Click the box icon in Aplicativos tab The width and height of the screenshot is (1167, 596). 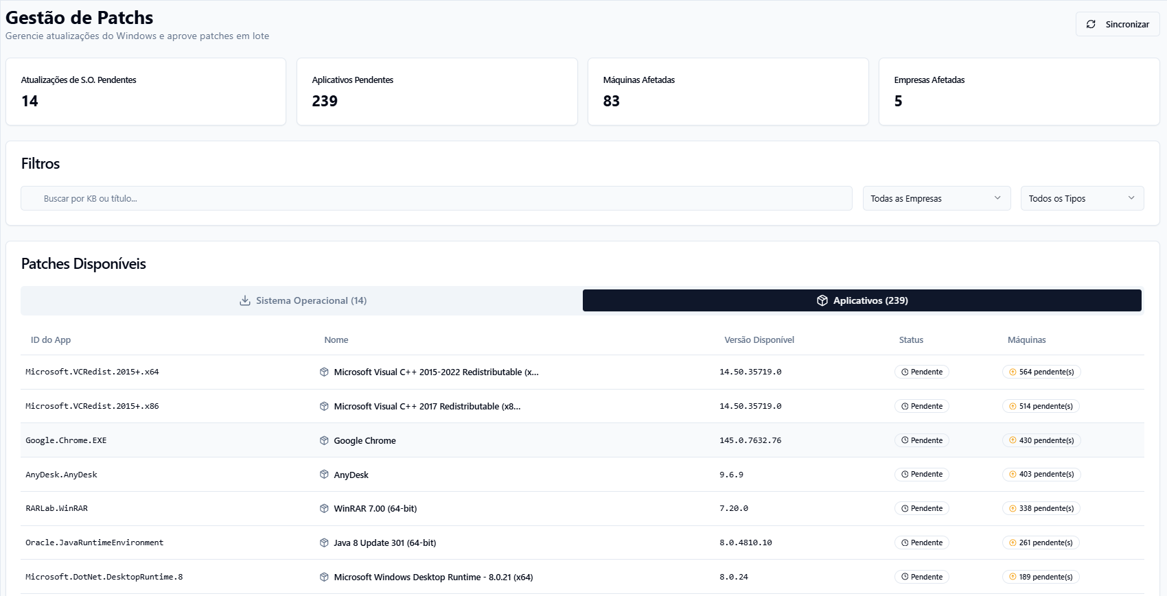pos(822,300)
